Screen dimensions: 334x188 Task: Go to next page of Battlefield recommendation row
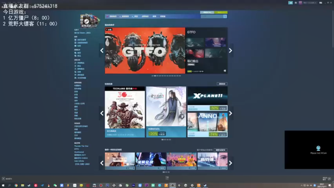[230, 163]
